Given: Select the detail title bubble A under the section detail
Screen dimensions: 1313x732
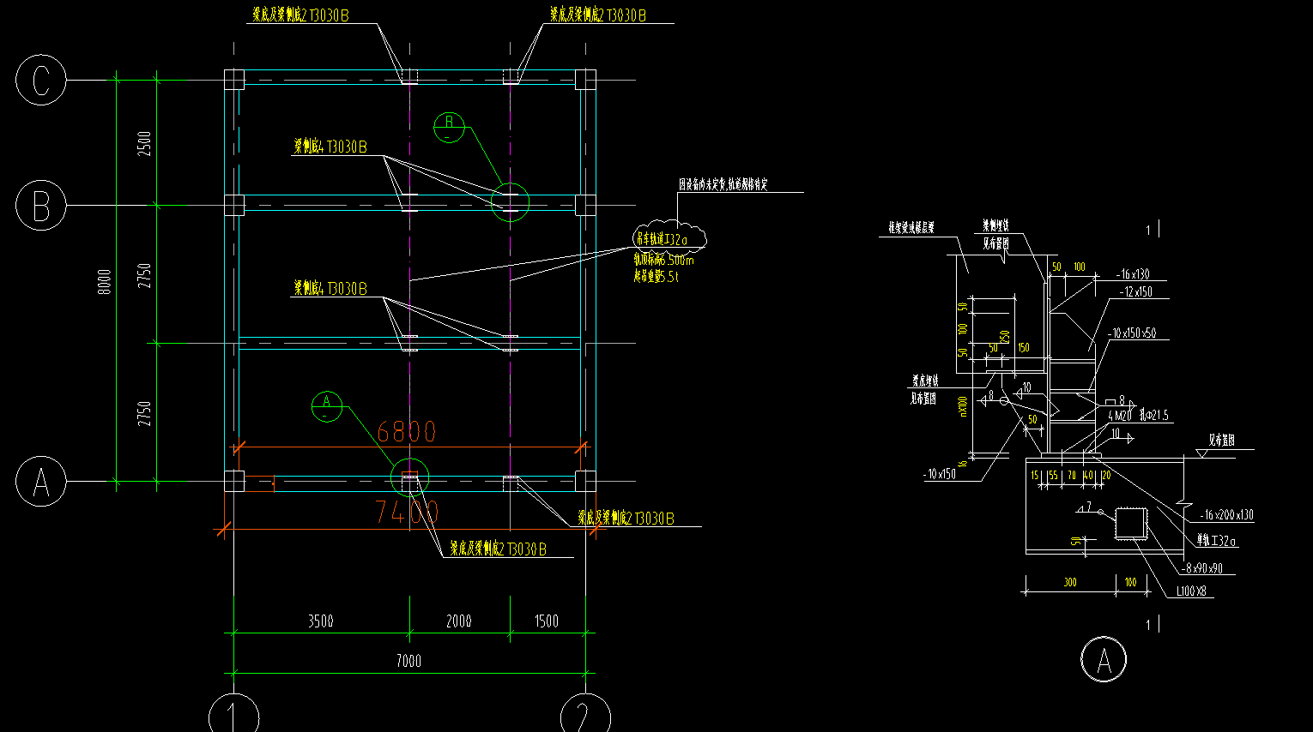Looking at the screenshot, I should [x=1104, y=660].
